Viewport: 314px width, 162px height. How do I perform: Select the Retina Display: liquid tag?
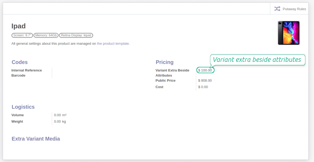click(76, 36)
